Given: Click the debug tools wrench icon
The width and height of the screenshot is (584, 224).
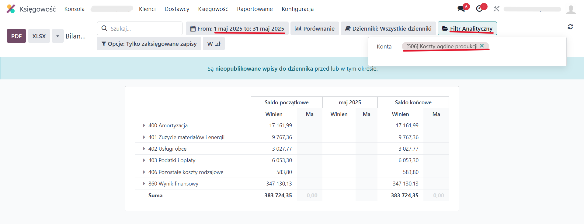Looking at the screenshot, I should tap(496, 9).
